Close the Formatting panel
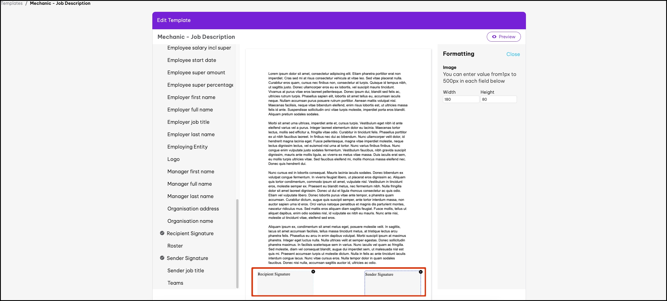This screenshot has height=301, width=667. click(x=513, y=54)
